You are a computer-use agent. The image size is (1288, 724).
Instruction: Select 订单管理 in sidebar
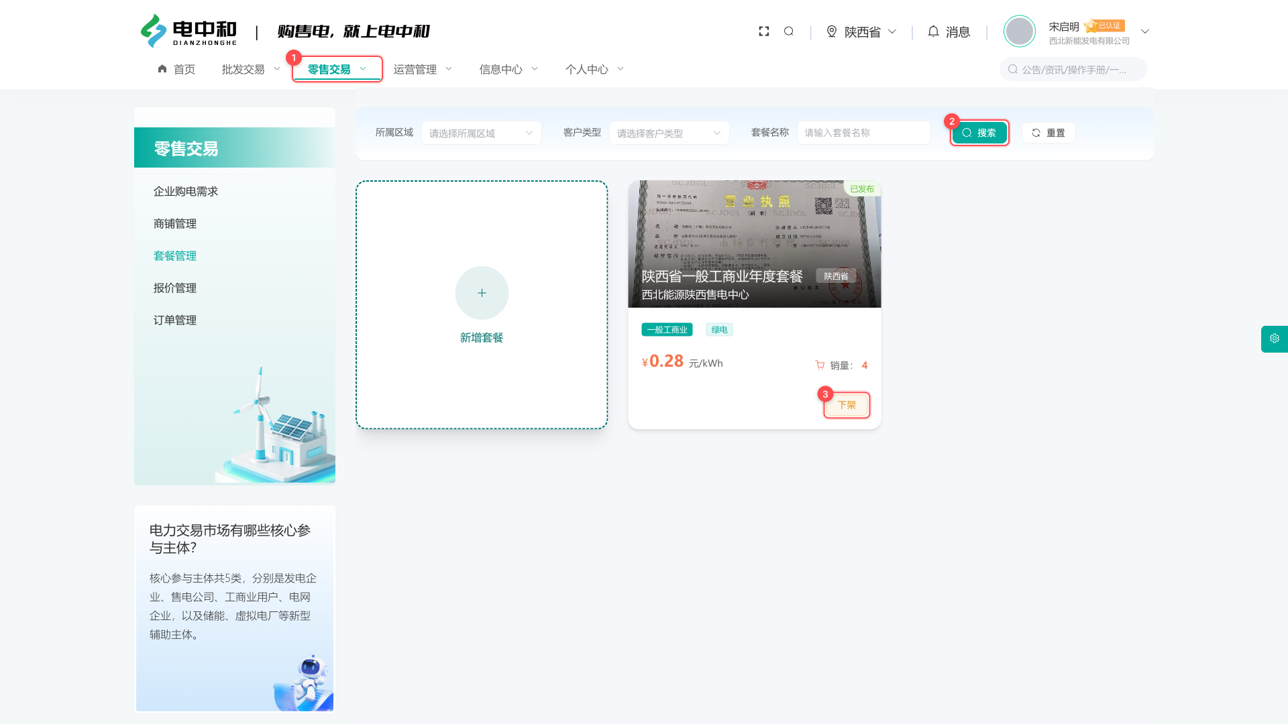175,320
